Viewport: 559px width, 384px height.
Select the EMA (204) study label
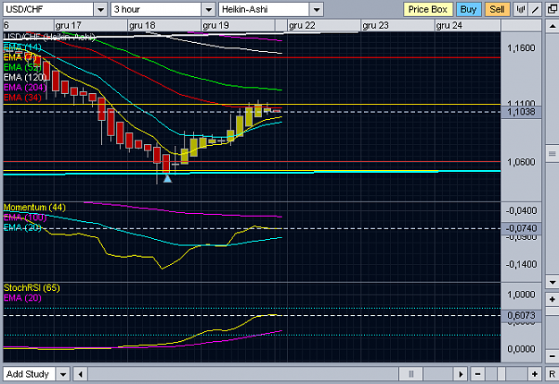click(x=25, y=87)
